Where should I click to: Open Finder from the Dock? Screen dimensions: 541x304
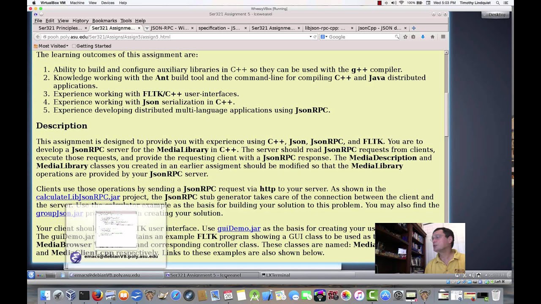pyautogui.click(x=45, y=296)
